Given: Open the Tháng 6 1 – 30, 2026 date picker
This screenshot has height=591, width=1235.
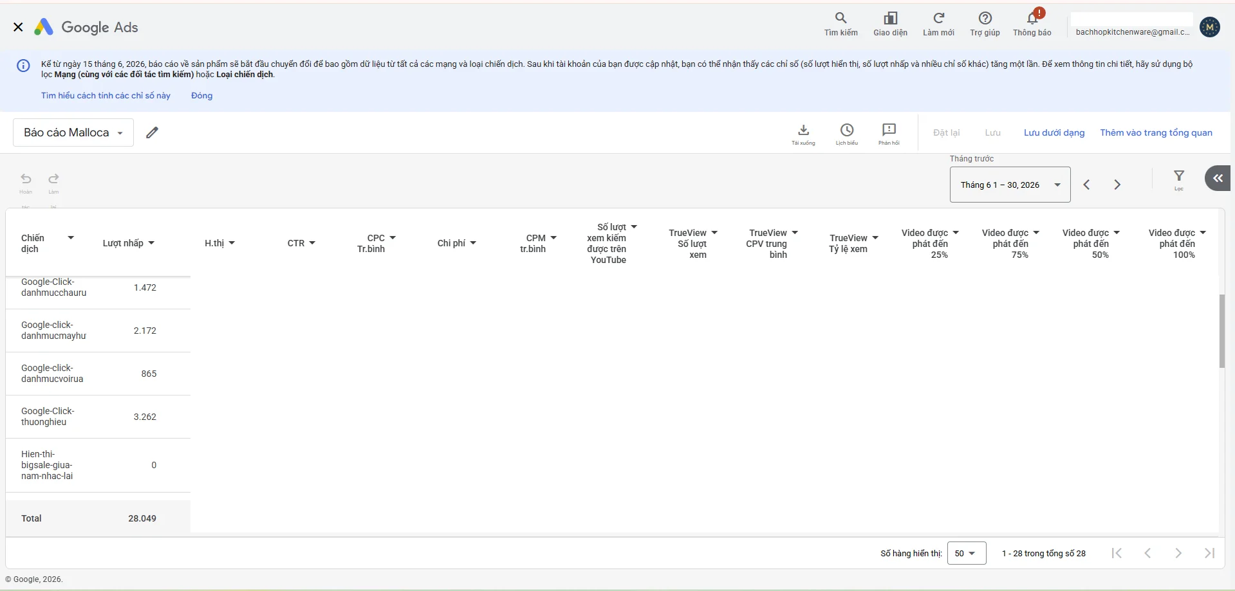Looking at the screenshot, I should [1010, 185].
